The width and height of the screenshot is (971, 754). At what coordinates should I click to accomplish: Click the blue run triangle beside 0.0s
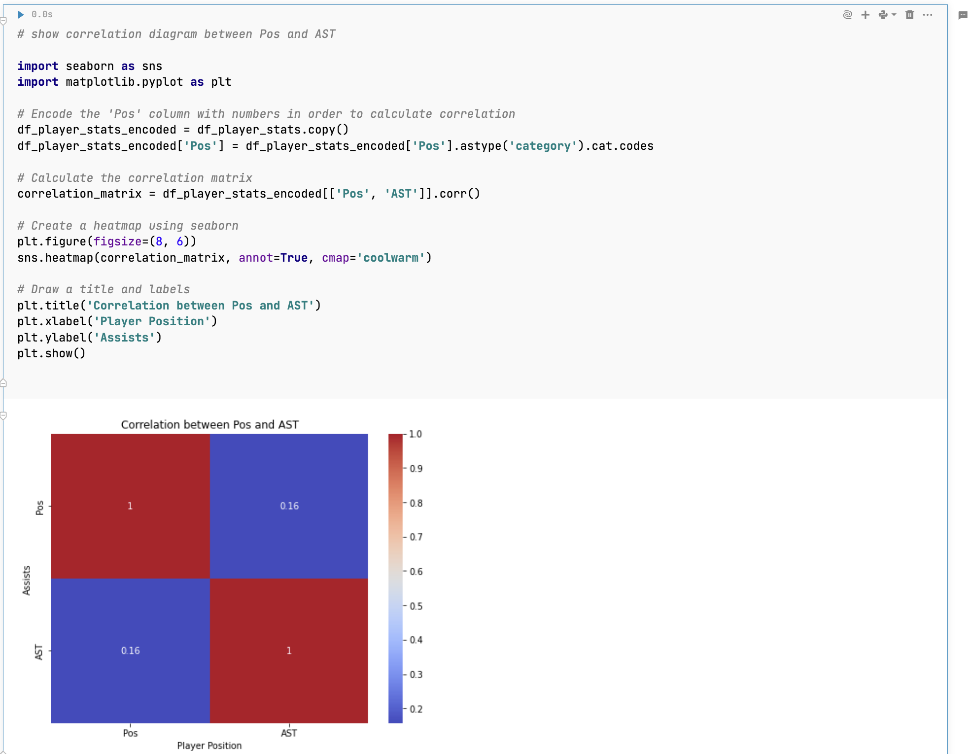20,14
